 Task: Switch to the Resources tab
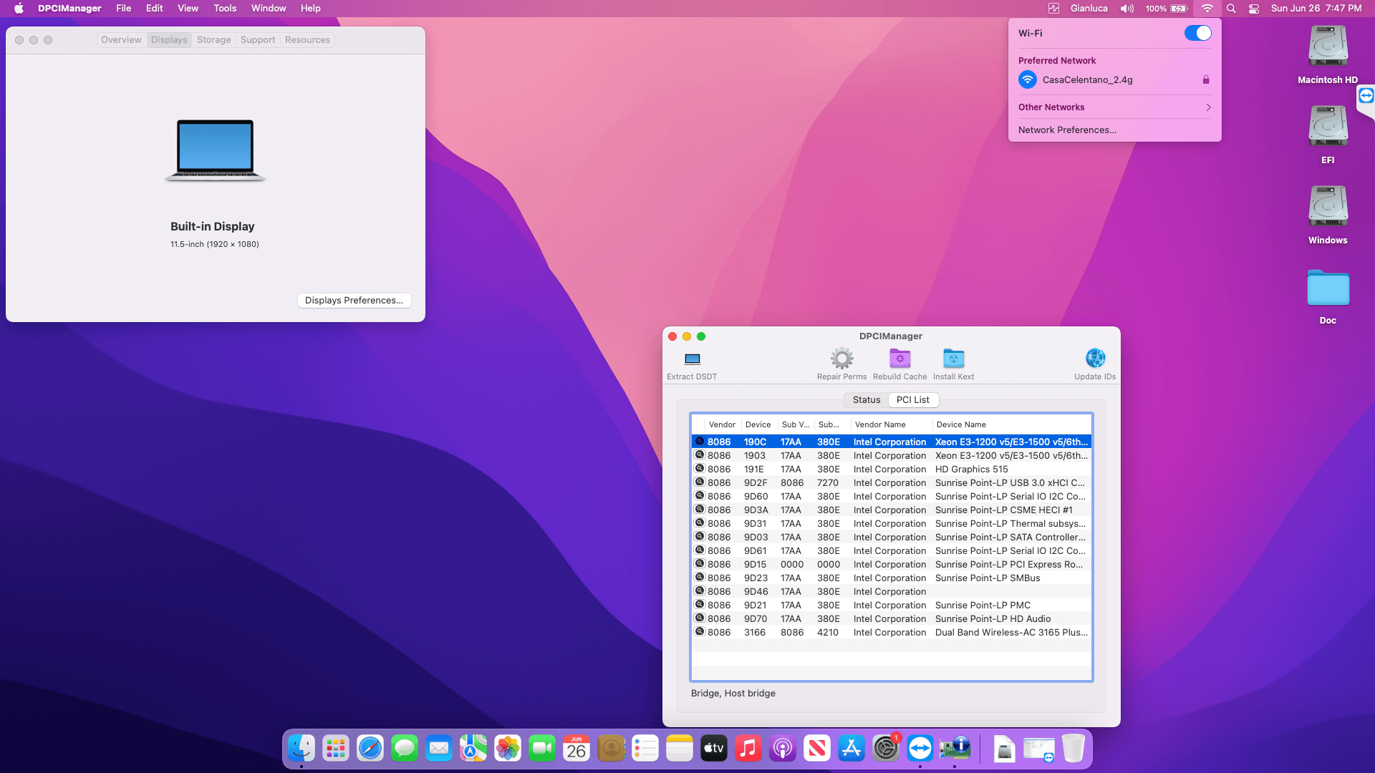(307, 40)
